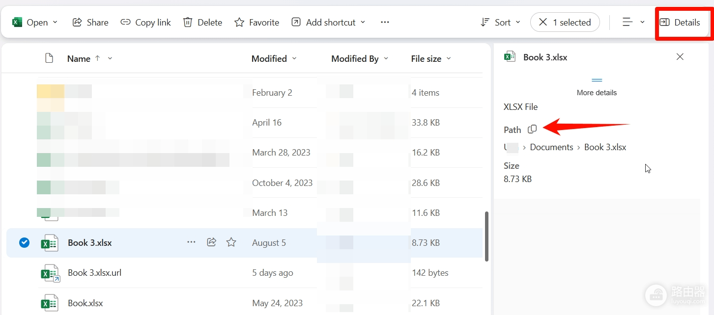714x315 pixels.
Task: Copy link to Book 3.xlsx
Action: click(x=146, y=22)
